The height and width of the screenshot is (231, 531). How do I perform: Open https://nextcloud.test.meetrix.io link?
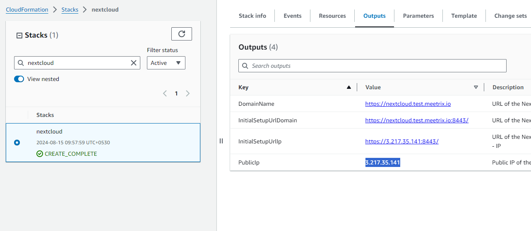pos(408,104)
